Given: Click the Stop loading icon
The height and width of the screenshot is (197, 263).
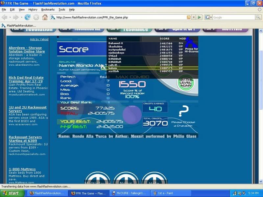Looking at the screenshot, I should (36, 17).
